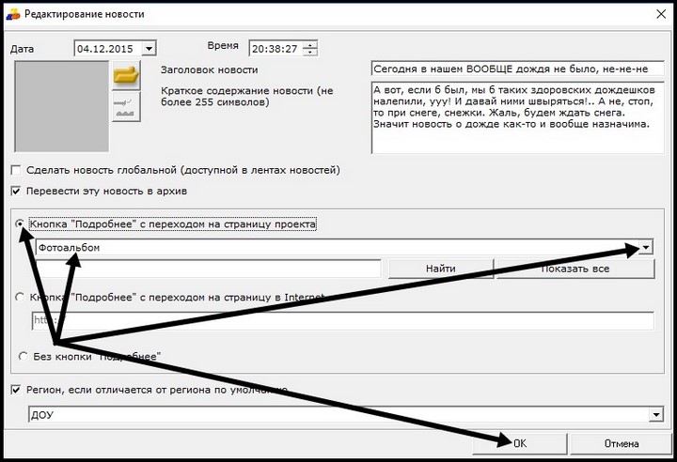Click the remove image icon below folder
Viewport: 677px width, 462px height.
125,105
